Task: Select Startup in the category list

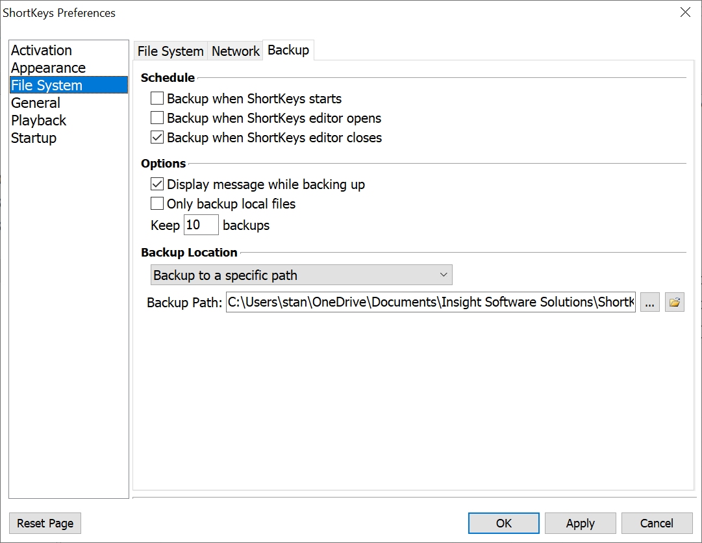Action: 34,138
